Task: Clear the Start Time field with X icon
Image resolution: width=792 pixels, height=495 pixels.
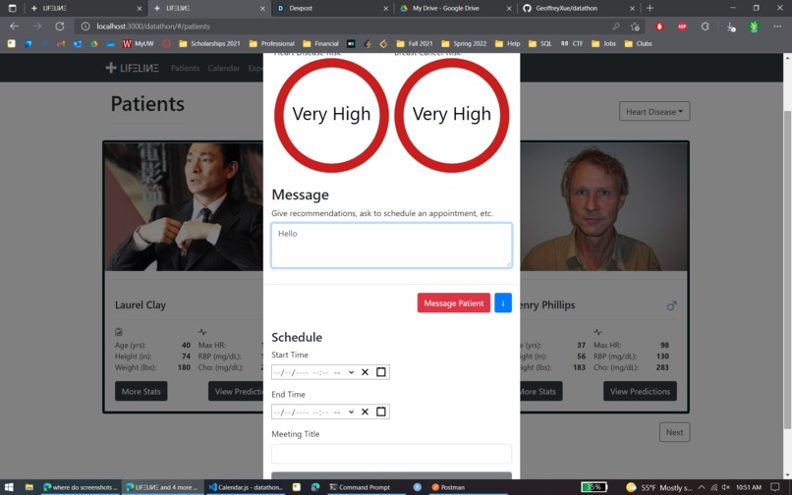Action: [x=365, y=372]
